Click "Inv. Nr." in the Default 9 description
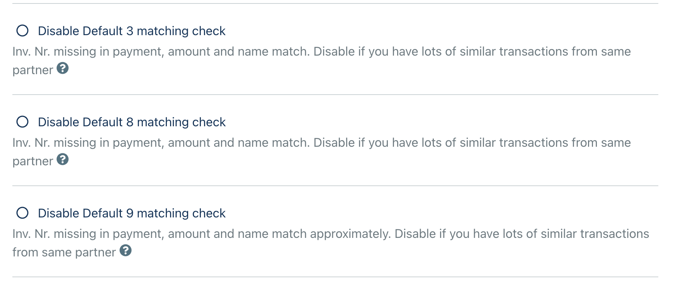The image size is (673, 285). [x=31, y=234]
